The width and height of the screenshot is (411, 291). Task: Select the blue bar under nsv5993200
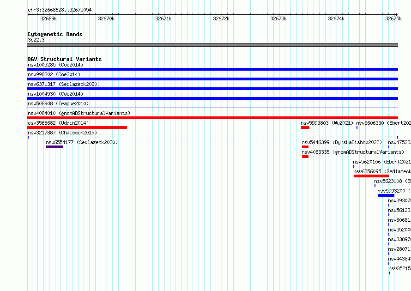[386, 195]
